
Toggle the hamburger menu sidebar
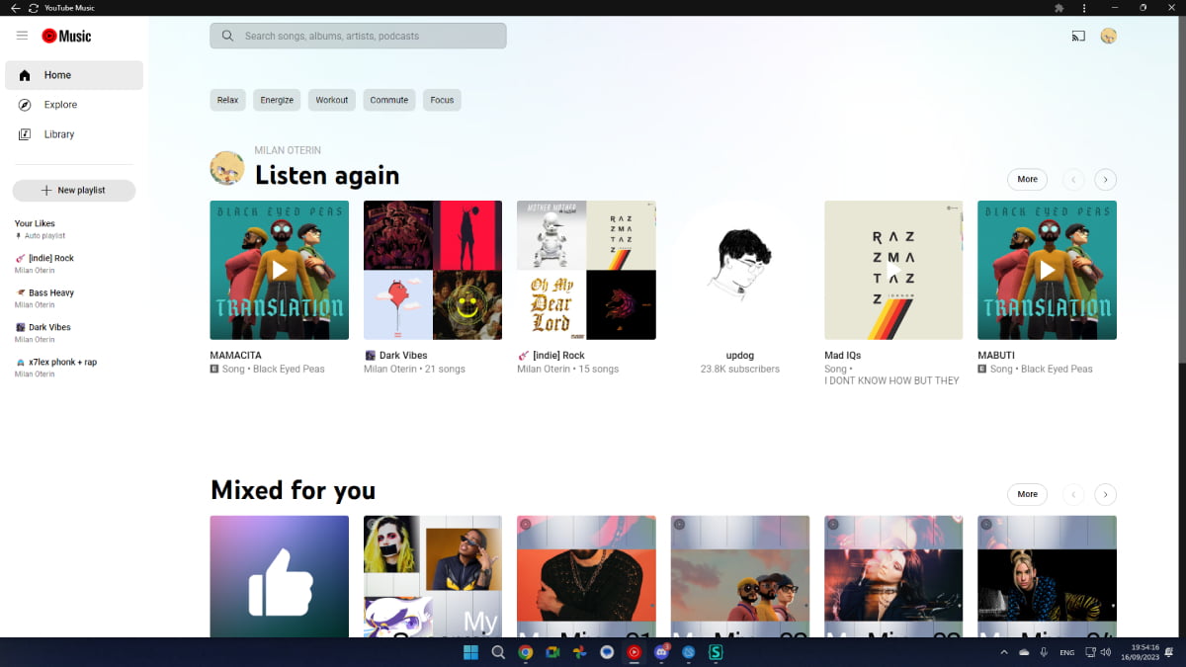(x=22, y=36)
